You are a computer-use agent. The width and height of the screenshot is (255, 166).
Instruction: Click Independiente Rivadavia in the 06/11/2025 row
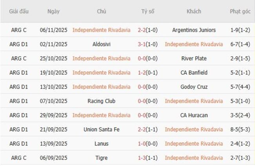coord(101,30)
